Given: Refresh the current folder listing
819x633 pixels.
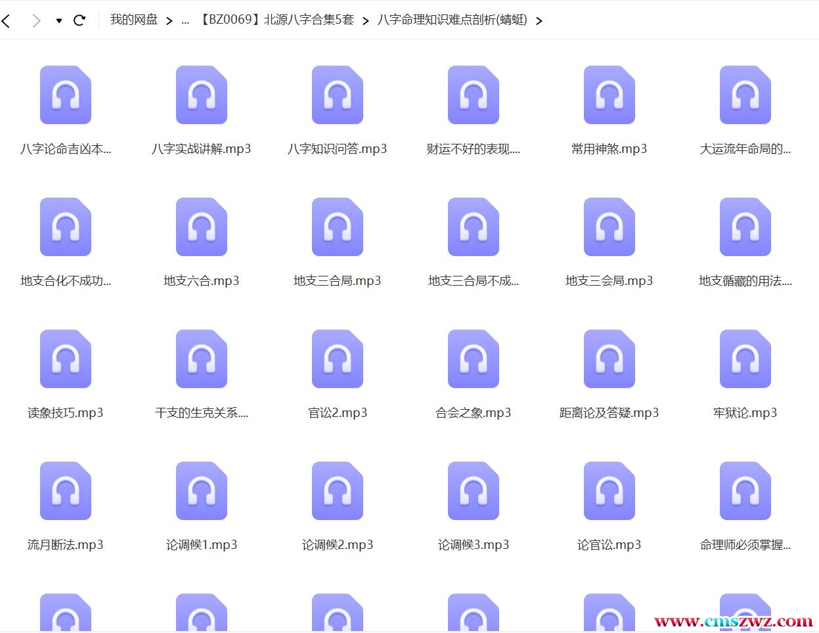Looking at the screenshot, I should [79, 20].
